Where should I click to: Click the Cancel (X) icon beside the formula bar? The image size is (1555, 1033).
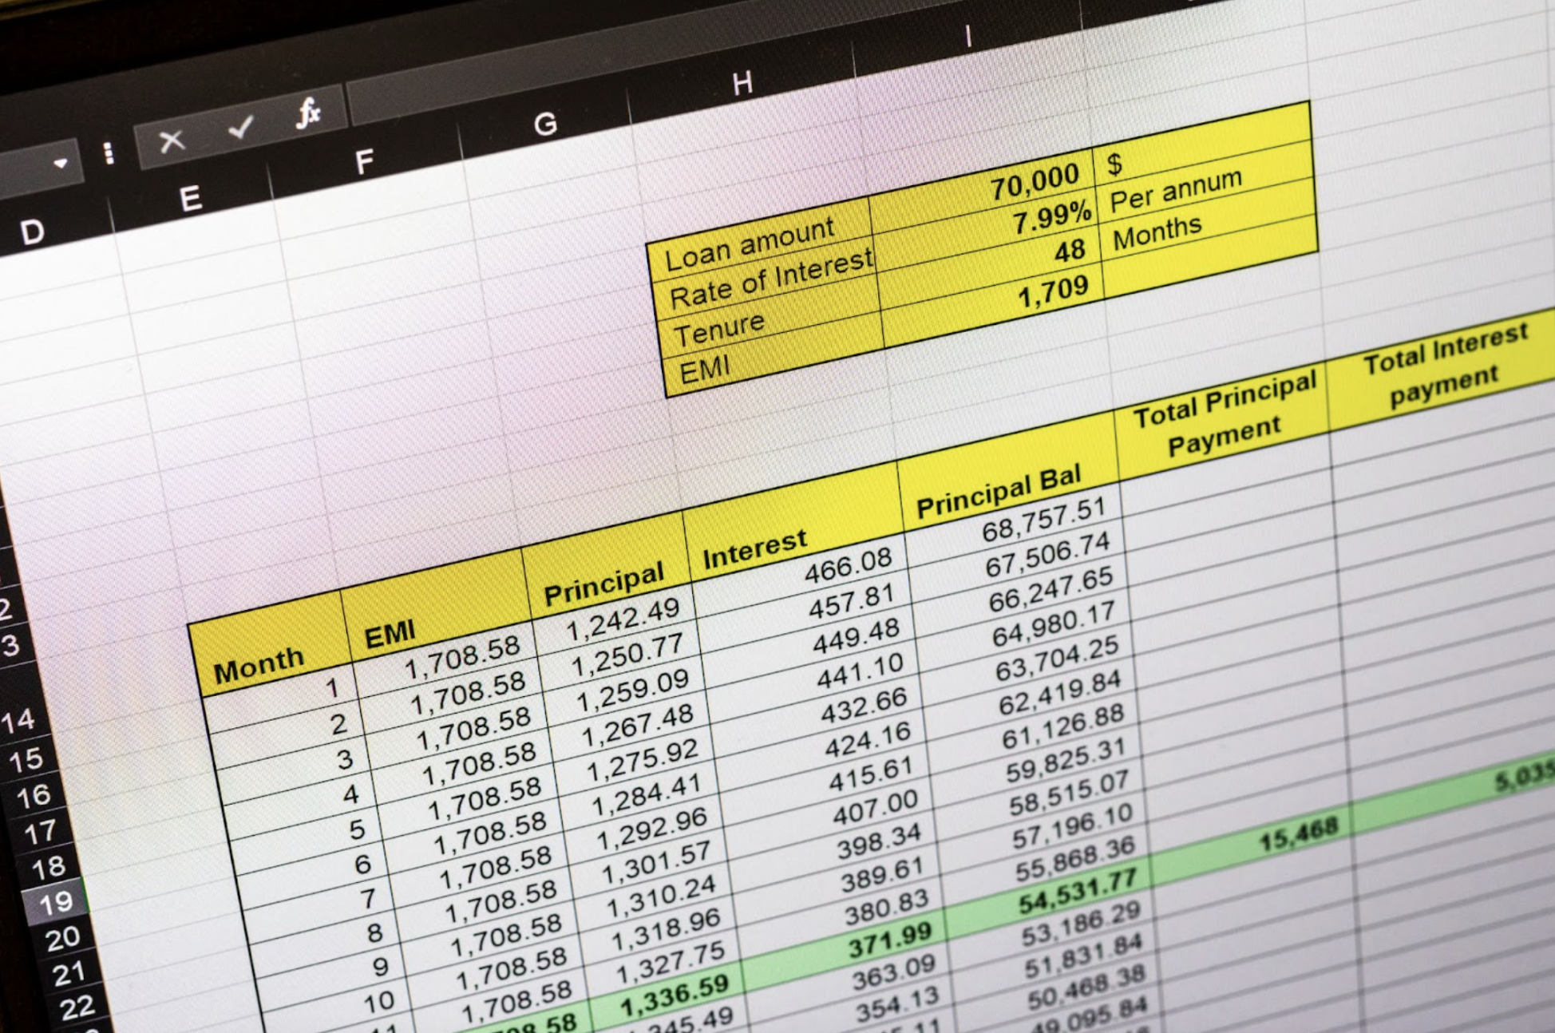[173, 140]
